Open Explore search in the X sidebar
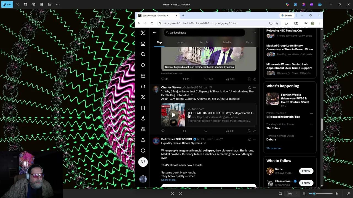353x198 pixels. point(143,54)
